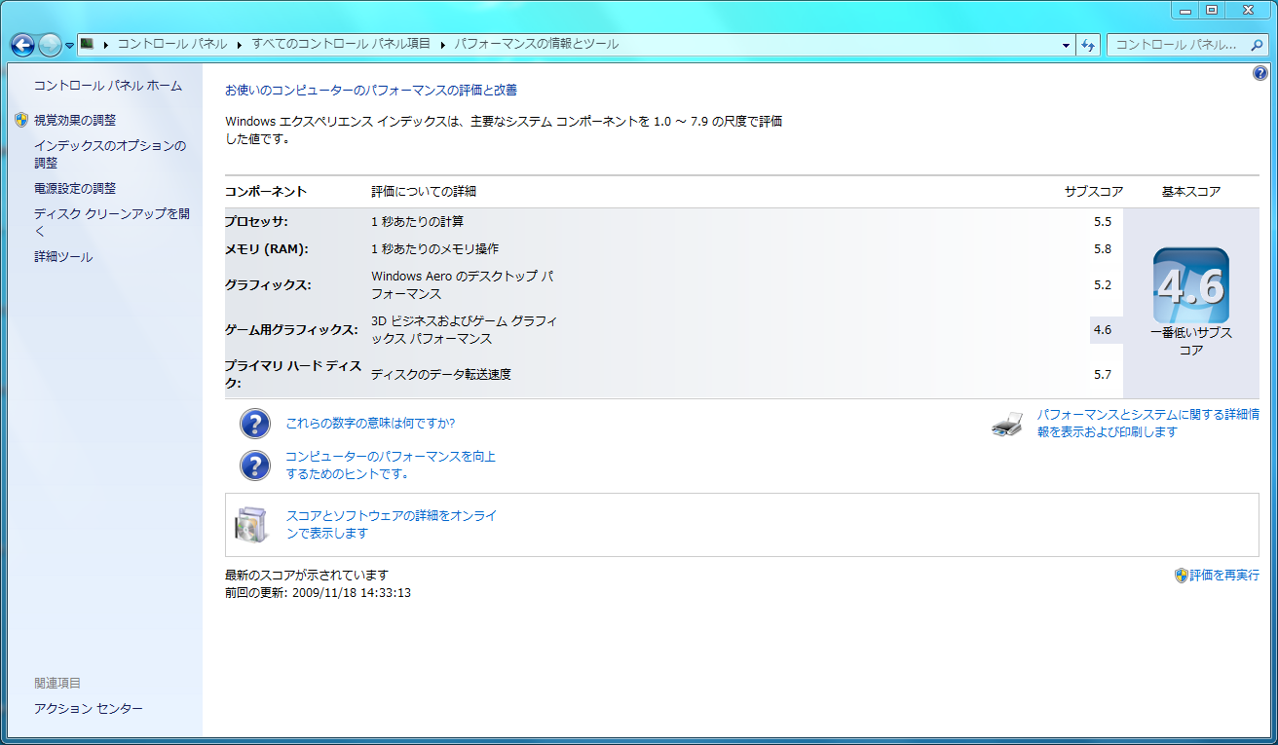This screenshot has height=745, width=1278.
Task: Click Windows Aero のデスクトップ パフォーマンス description
Action: 464,285
